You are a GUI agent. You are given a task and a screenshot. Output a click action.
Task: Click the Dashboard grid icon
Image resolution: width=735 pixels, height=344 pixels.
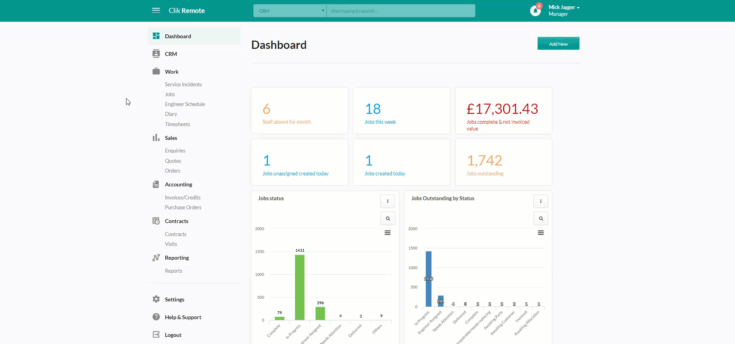coord(156,36)
